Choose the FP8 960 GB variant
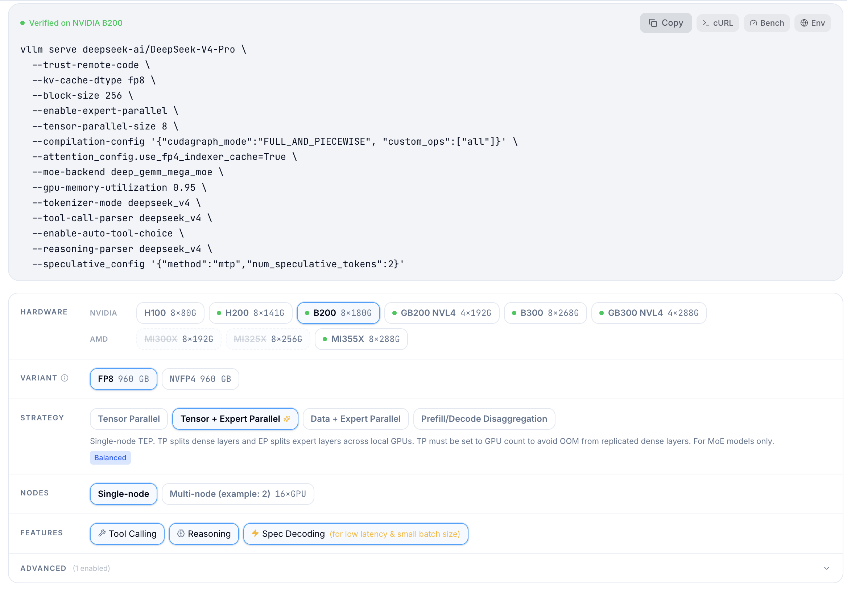Viewport: 847px width, 589px height. (124, 379)
